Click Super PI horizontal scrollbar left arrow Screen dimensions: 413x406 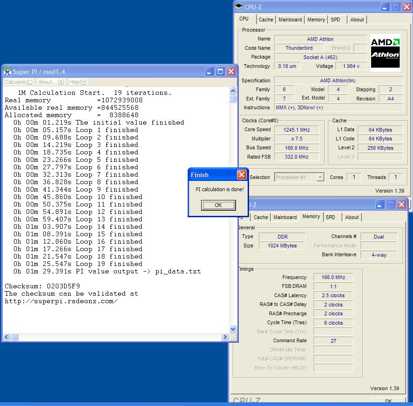click(7, 337)
